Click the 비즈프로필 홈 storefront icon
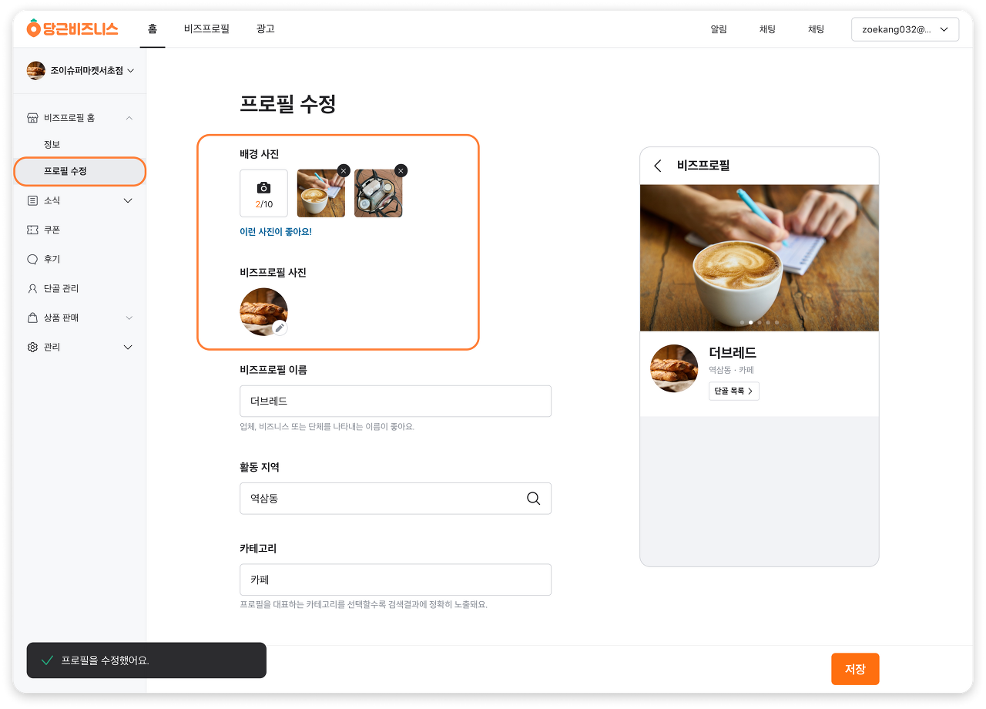 (x=32, y=118)
